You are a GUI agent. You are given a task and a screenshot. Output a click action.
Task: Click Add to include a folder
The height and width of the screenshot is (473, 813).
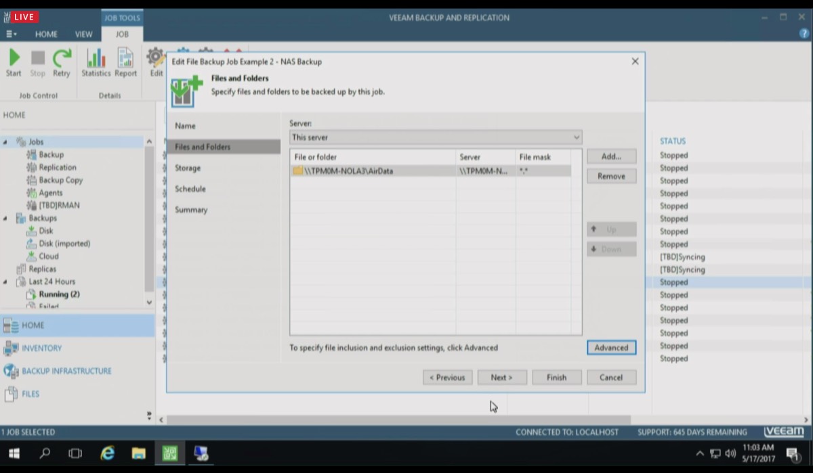pyautogui.click(x=611, y=156)
